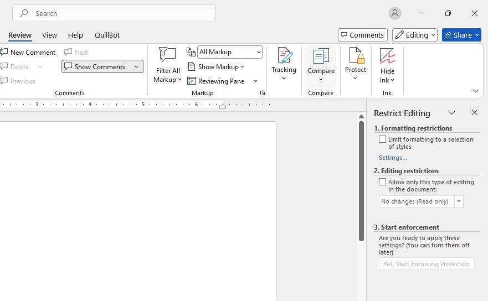
Task: Expand the Reviewing Pane dropdown arrow
Action: point(255,81)
